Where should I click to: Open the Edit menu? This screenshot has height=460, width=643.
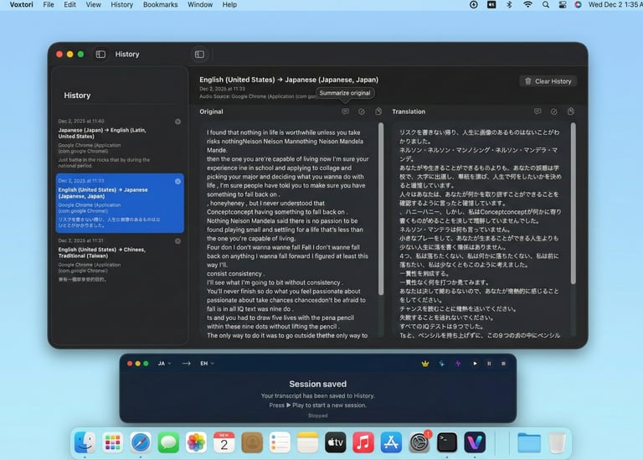69,4
